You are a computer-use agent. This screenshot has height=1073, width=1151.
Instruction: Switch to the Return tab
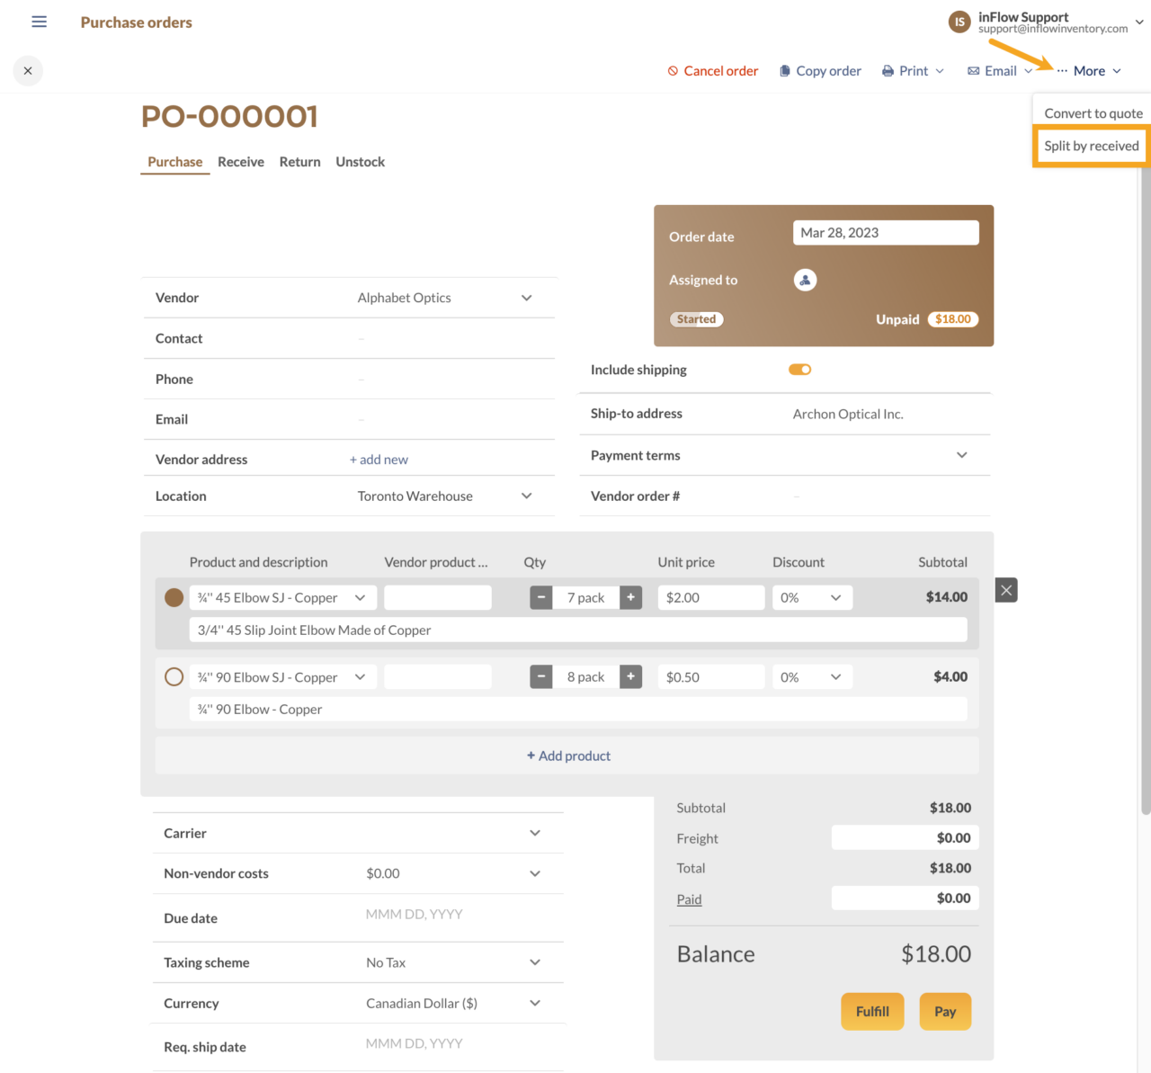[x=299, y=162]
